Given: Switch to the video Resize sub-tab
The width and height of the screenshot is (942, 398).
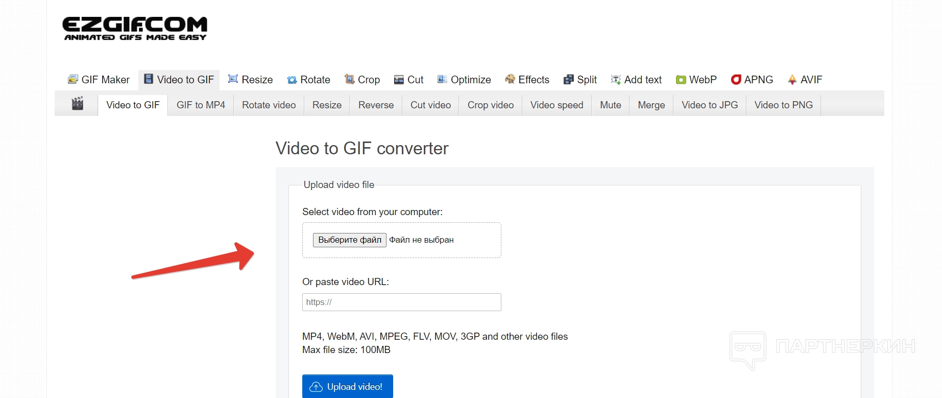Looking at the screenshot, I should [327, 105].
